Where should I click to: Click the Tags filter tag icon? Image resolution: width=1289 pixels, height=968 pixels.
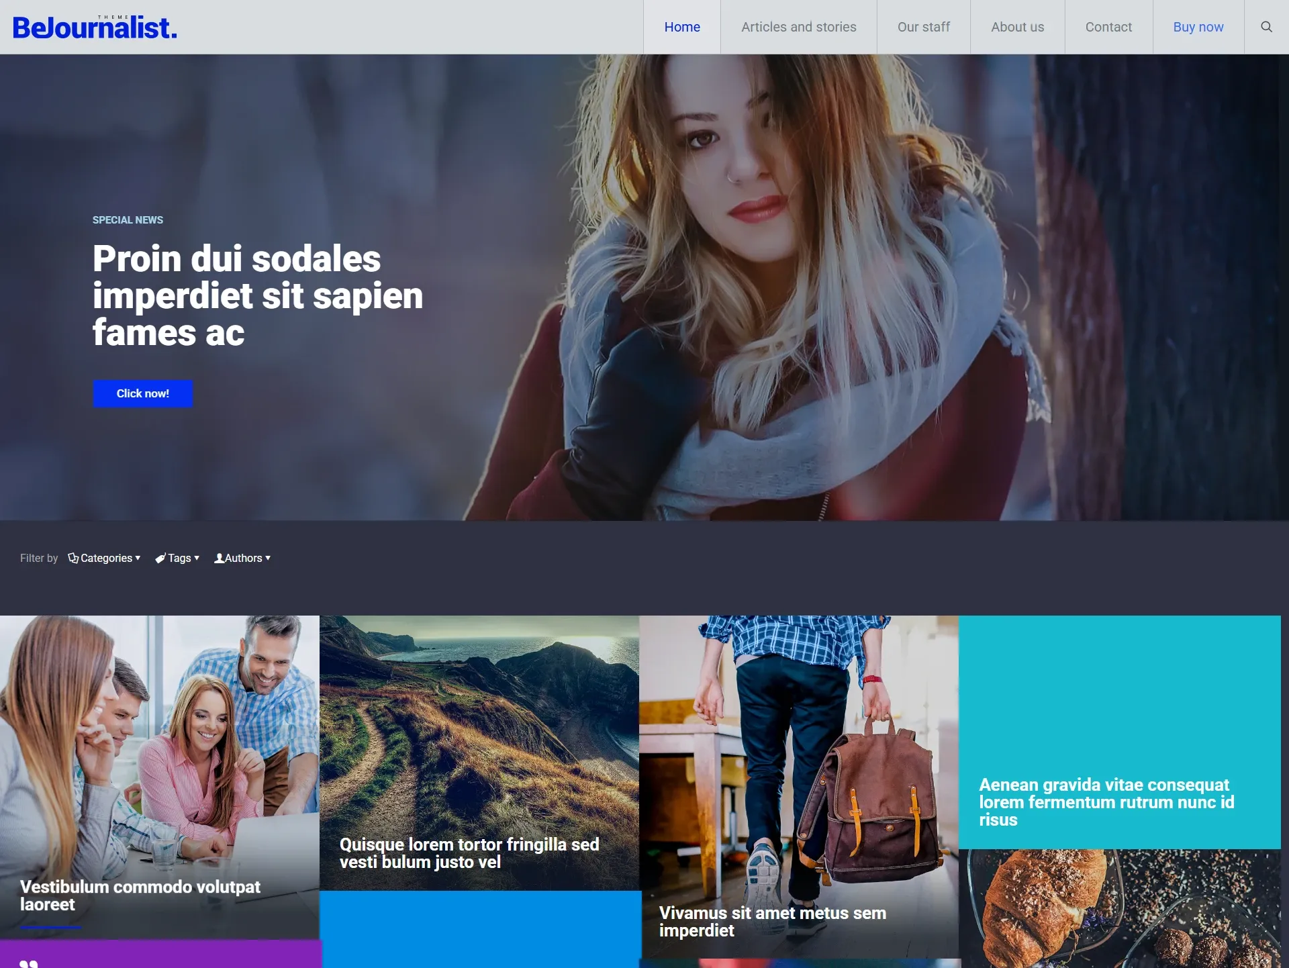[160, 558]
